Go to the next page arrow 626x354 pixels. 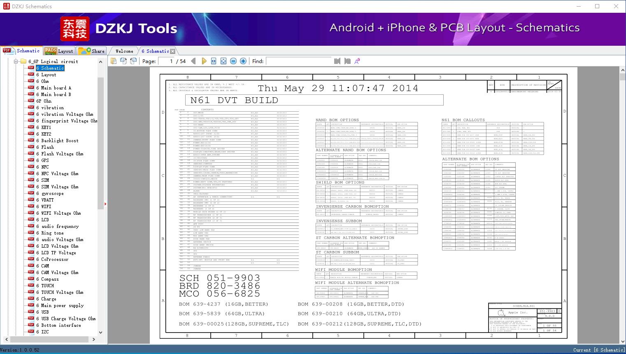point(204,61)
